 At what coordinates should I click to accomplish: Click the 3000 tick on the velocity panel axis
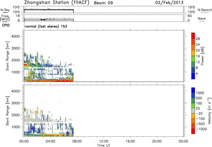pyautogui.click(x=16, y=103)
